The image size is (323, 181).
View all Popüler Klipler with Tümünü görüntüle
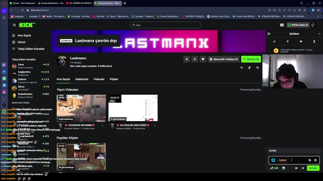[250, 138]
